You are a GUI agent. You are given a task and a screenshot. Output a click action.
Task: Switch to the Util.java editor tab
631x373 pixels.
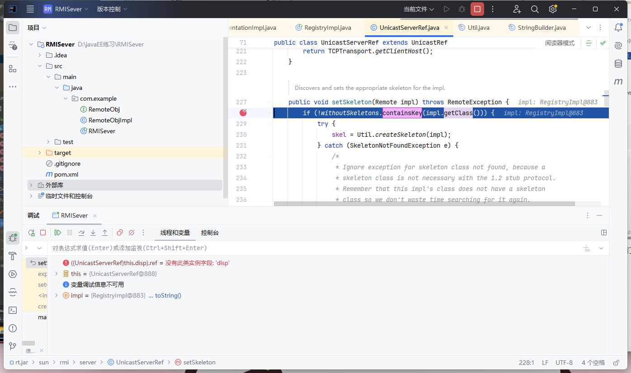pos(478,28)
